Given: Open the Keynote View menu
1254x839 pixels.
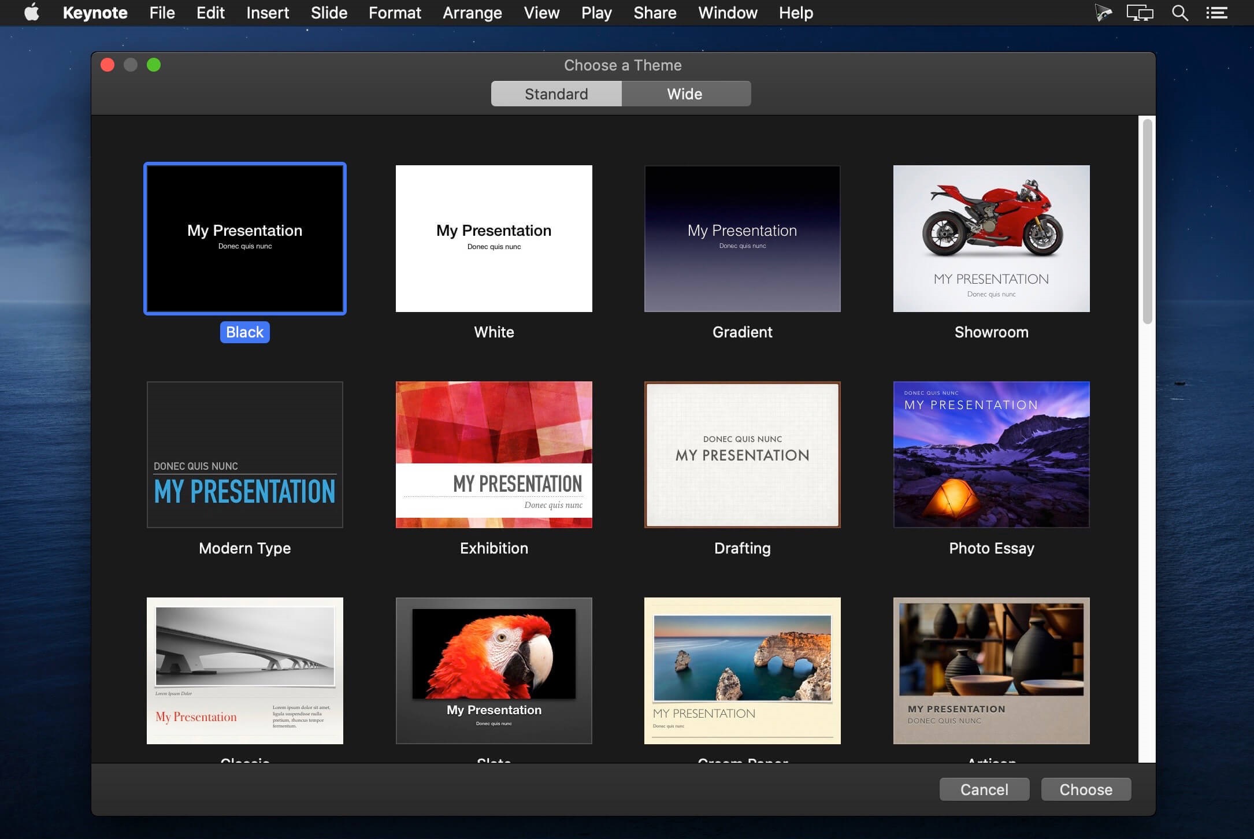Looking at the screenshot, I should pyautogui.click(x=540, y=13).
